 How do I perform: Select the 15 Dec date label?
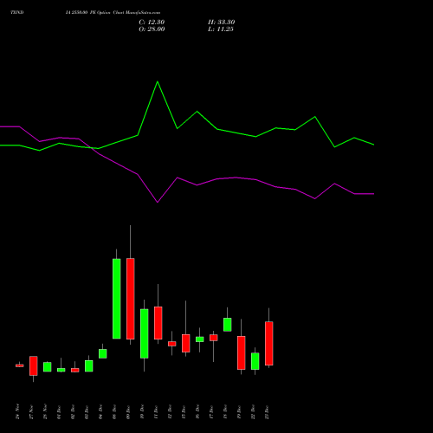(184, 411)
